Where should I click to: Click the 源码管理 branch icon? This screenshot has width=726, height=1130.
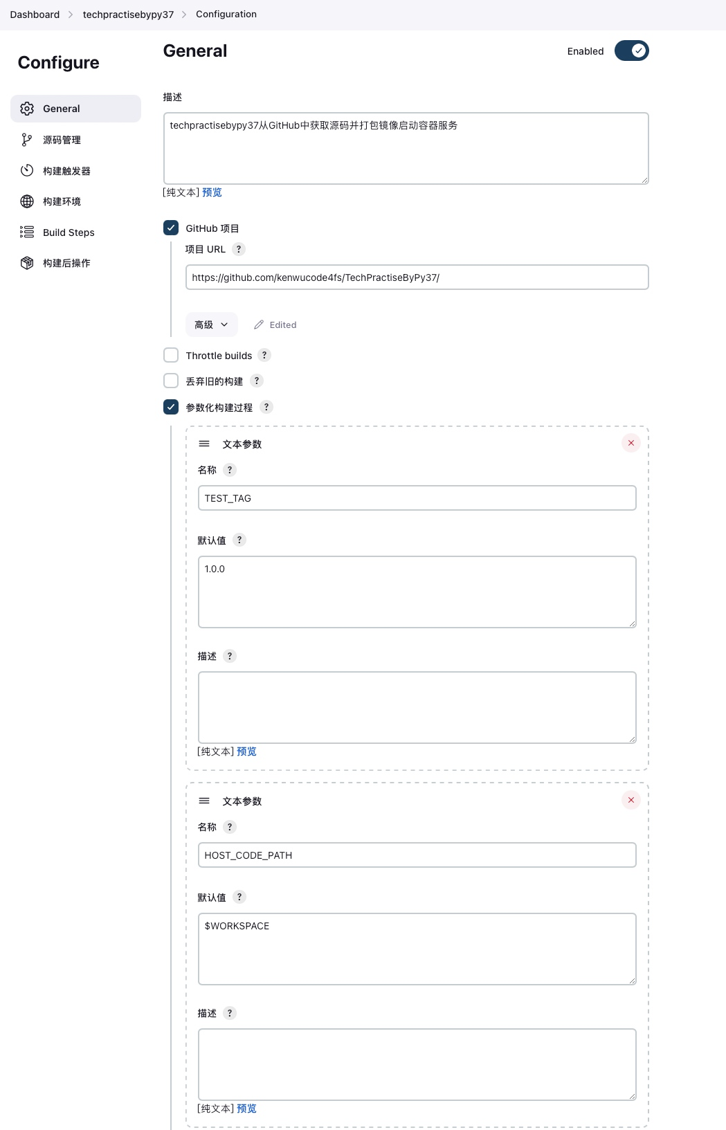click(x=27, y=140)
